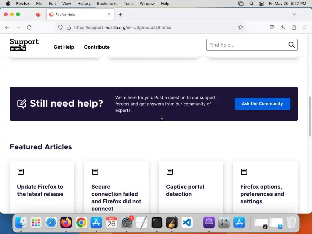Open Terminal from the dock
This screenshot has height=234, width=312.
[157, 222]
